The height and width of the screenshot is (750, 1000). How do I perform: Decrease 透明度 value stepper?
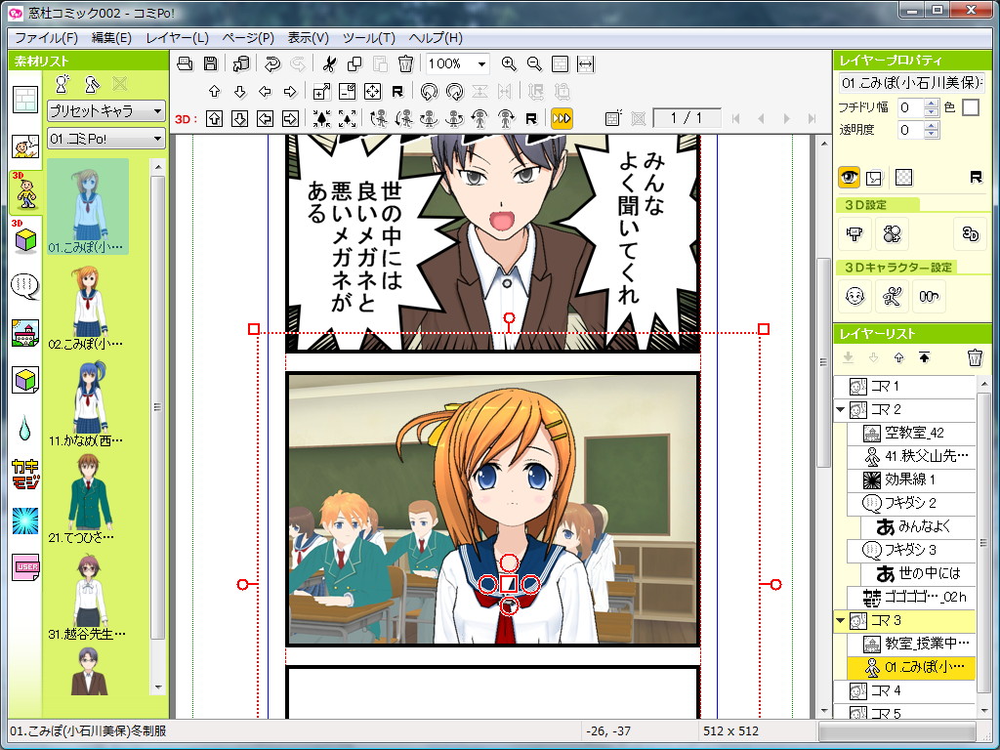tap(932, 135)
